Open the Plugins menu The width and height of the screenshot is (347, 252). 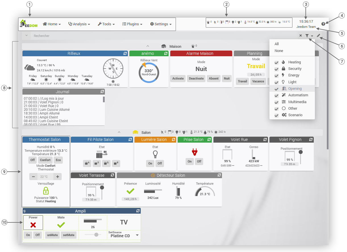tap(132, 24)
